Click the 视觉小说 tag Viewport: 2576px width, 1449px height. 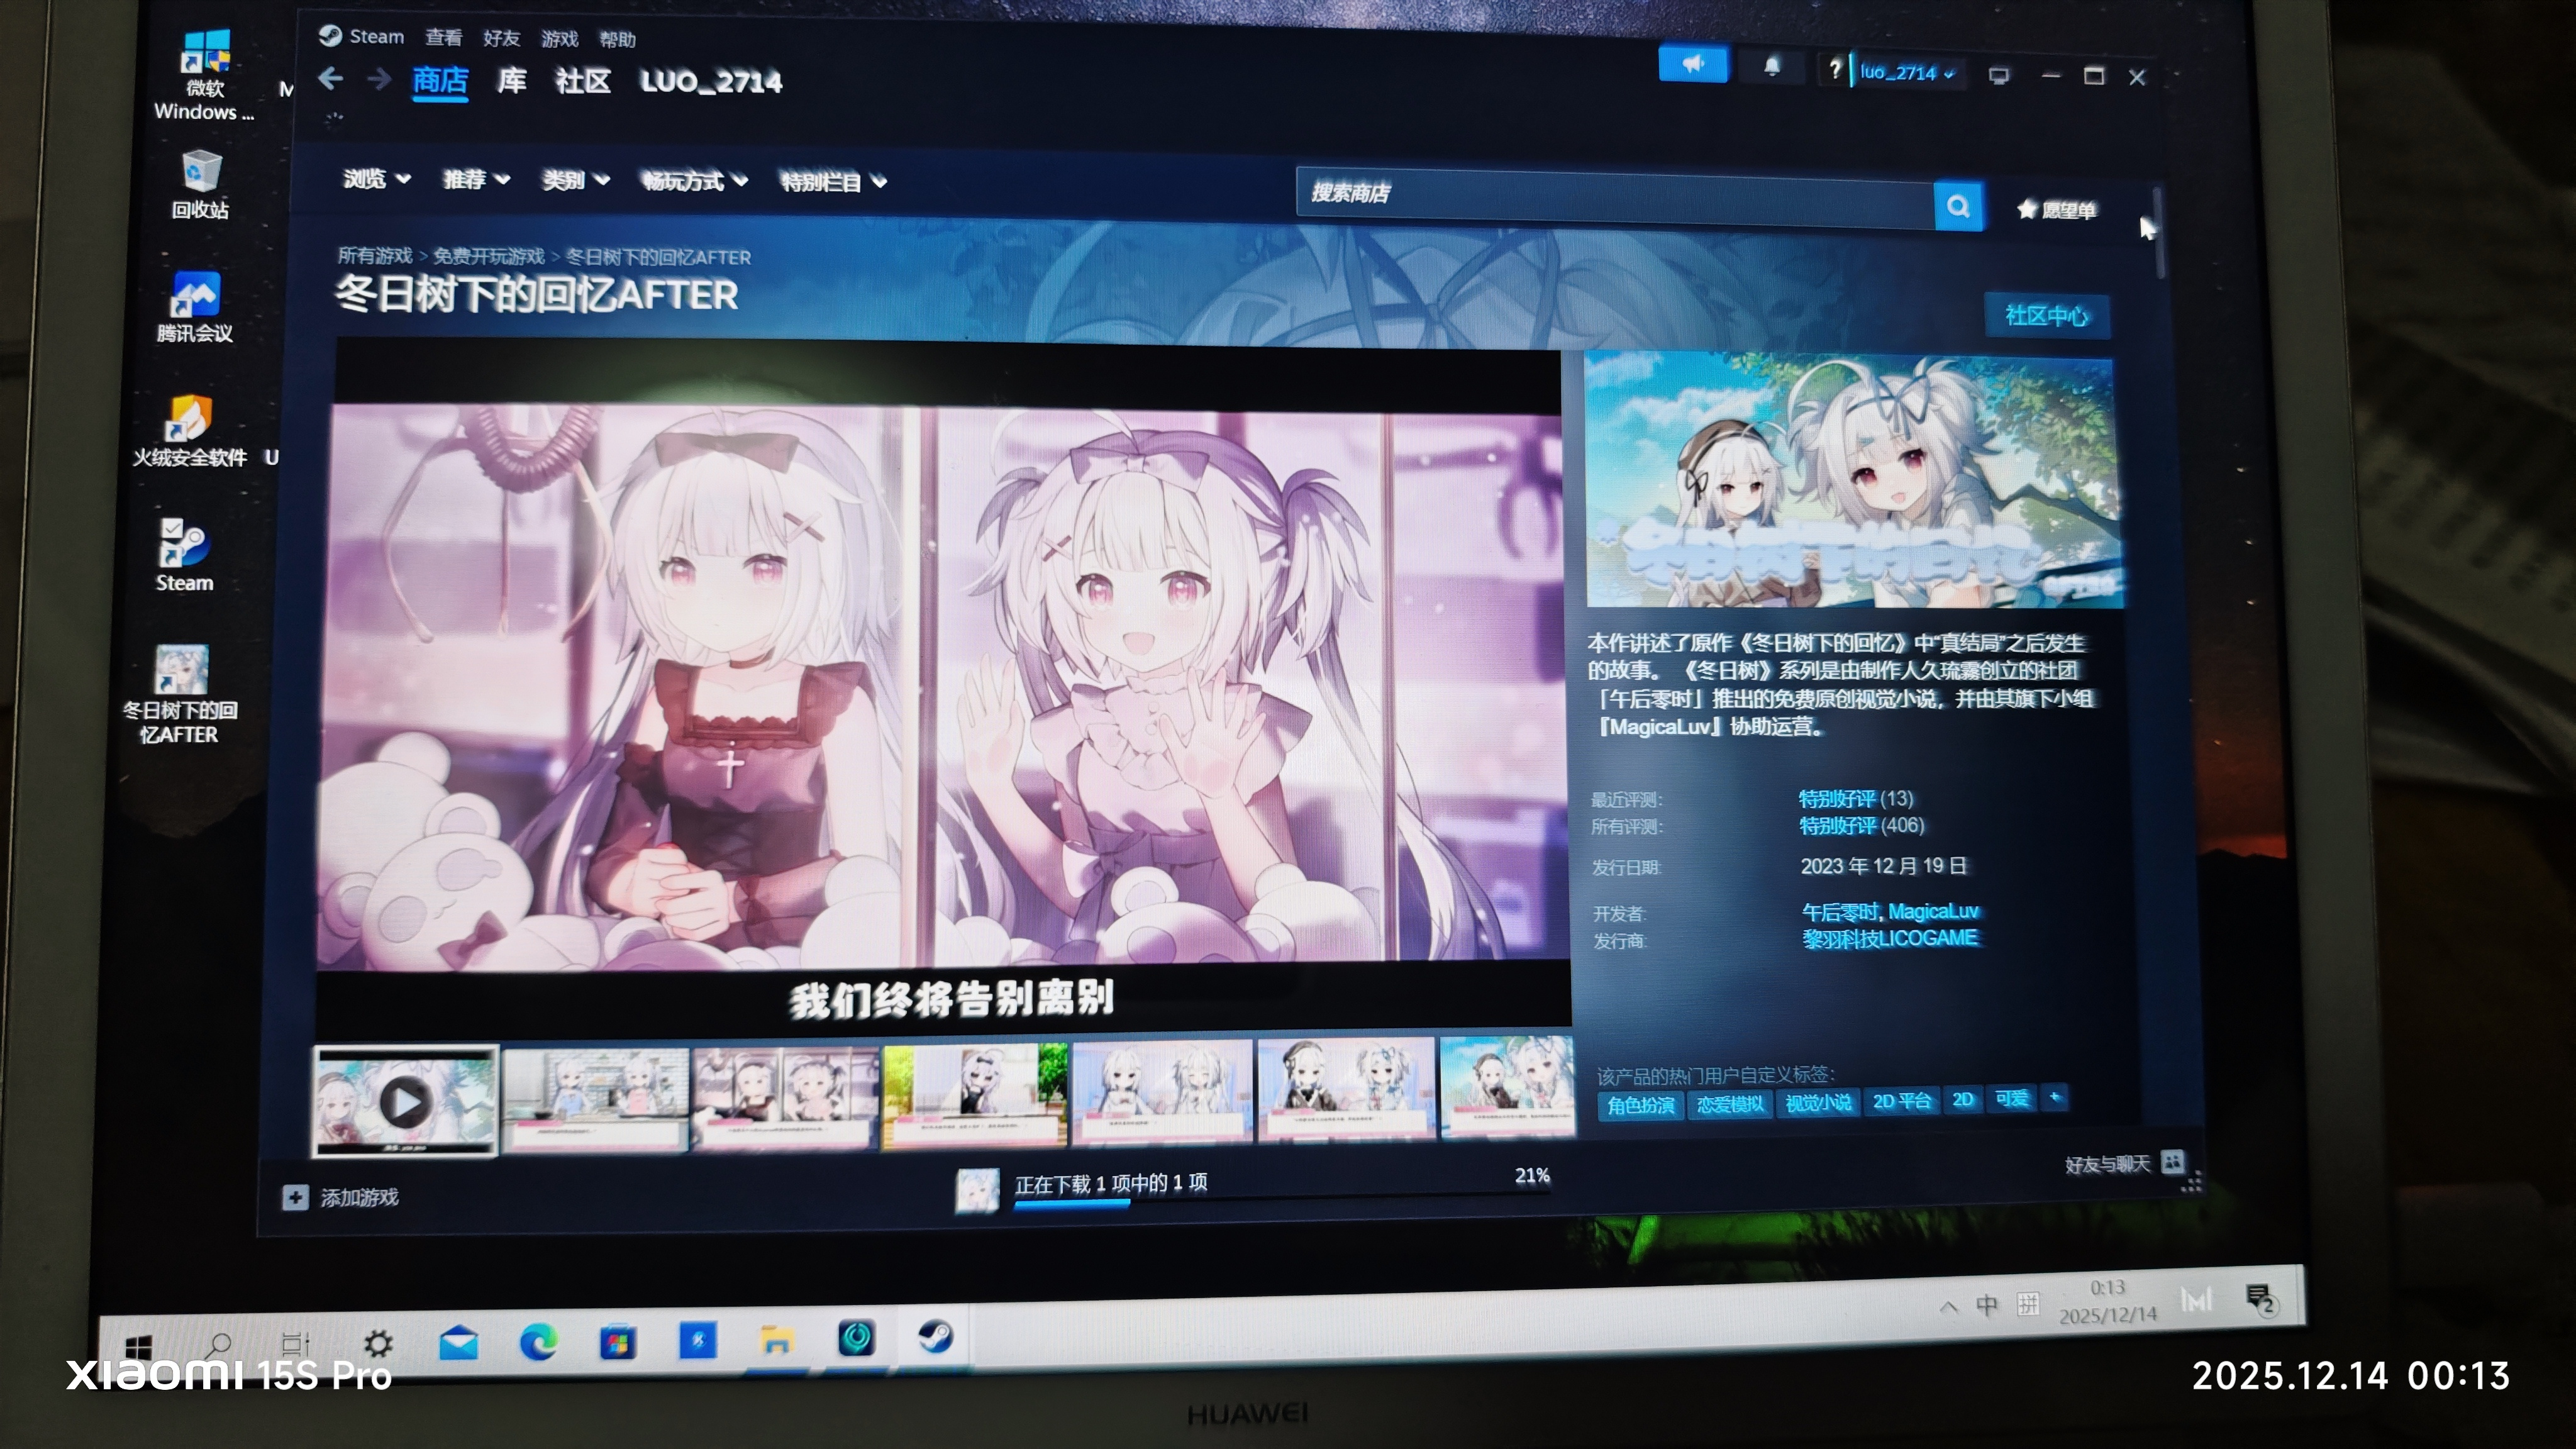pyautogui.click(x=1818, y=1102)
